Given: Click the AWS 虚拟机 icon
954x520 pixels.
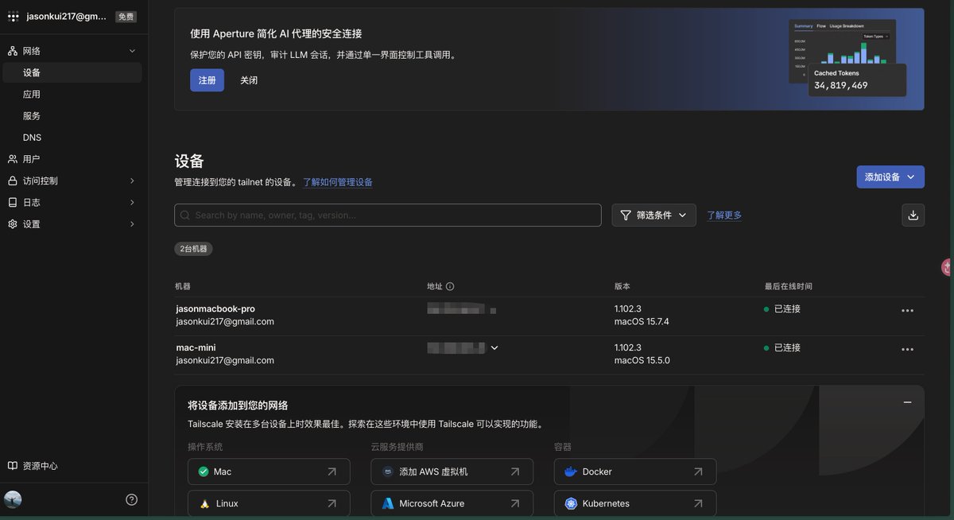Looking at the screenshot, I should (x=388, y=471).
